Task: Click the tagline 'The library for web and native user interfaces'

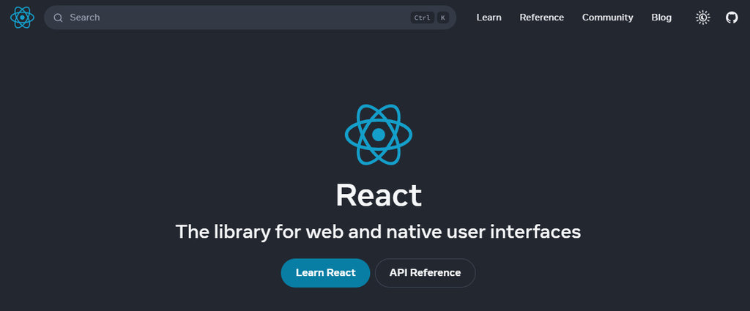Action: coord(379,232)
